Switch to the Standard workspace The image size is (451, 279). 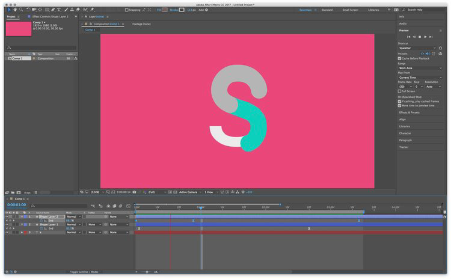[327, 10]
